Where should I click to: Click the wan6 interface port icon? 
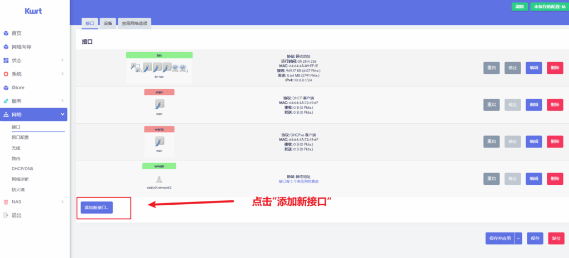[159, 141]
